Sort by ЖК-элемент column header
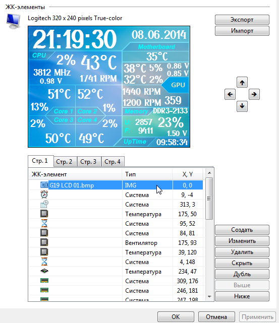 (x=75, y=174)
